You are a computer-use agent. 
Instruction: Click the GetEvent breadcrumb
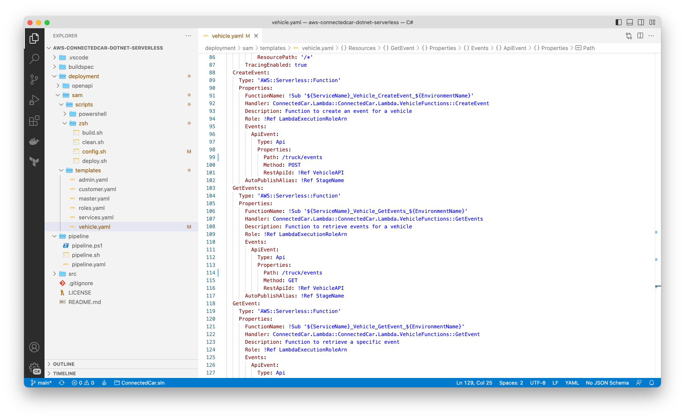point(399,48)
